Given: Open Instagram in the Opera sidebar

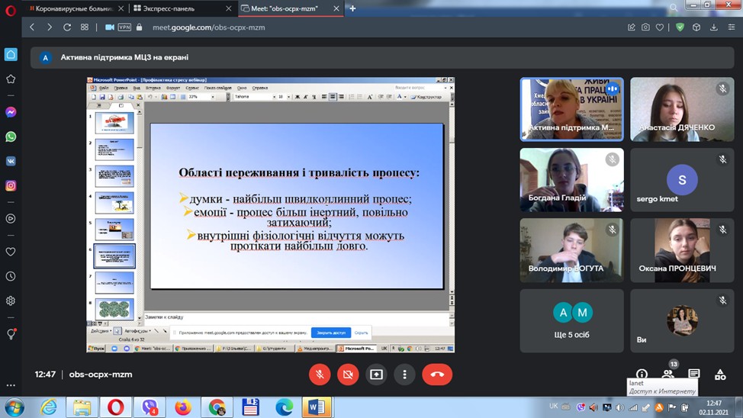Looking at the screenshot, I should [x=11, y=185].
